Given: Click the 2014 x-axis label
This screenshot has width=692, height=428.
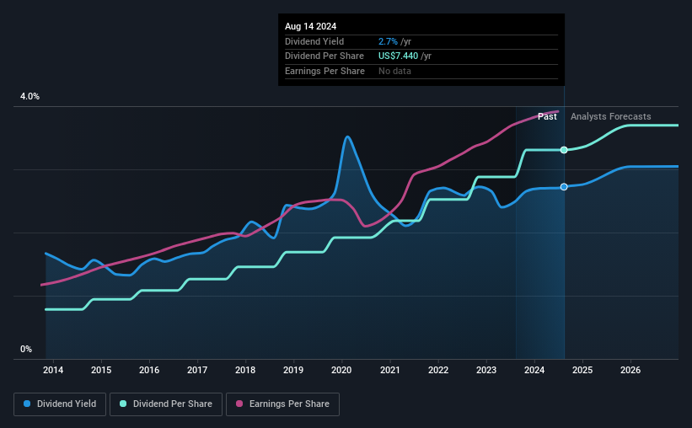Looking at the screenshot, I should click(x=53, y=370).
